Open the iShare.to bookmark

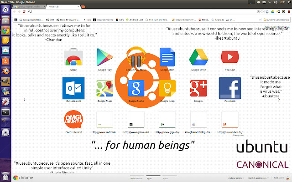(223, 20)
